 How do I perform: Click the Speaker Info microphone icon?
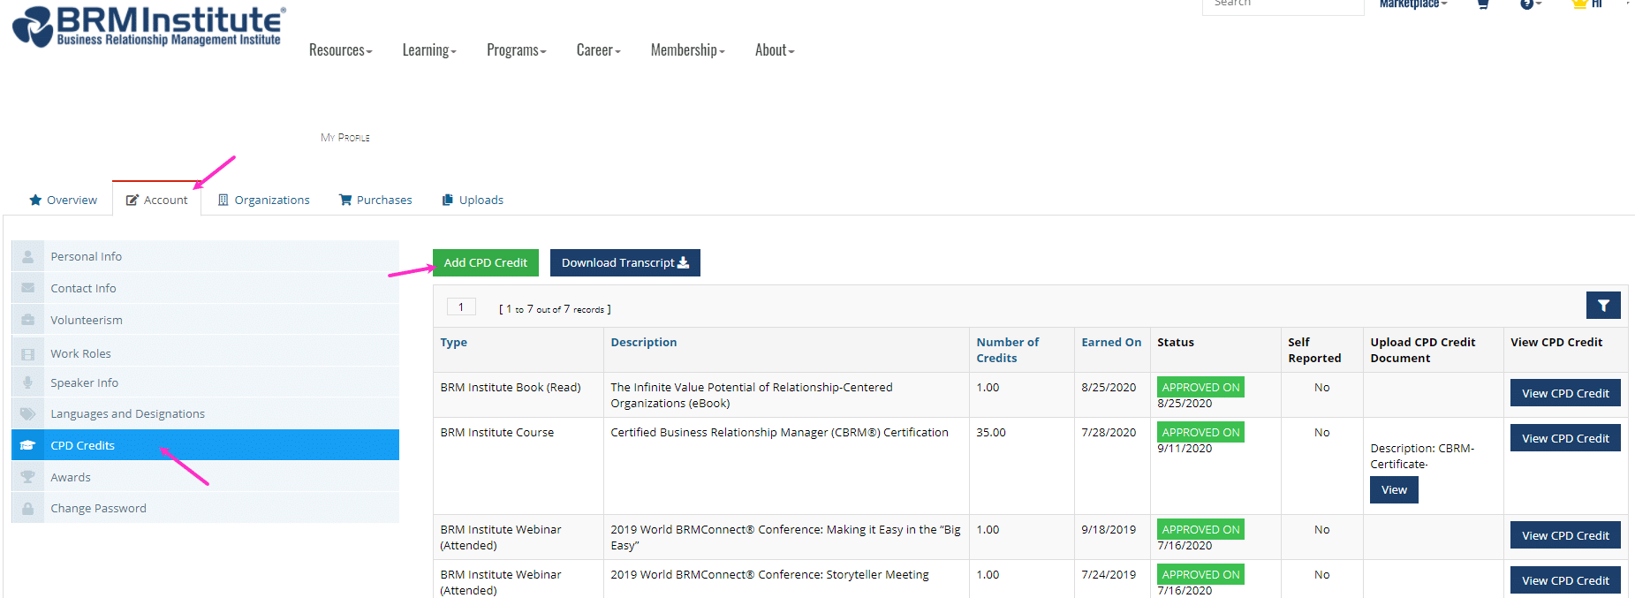pyautogui.click(x=28, y=382)
